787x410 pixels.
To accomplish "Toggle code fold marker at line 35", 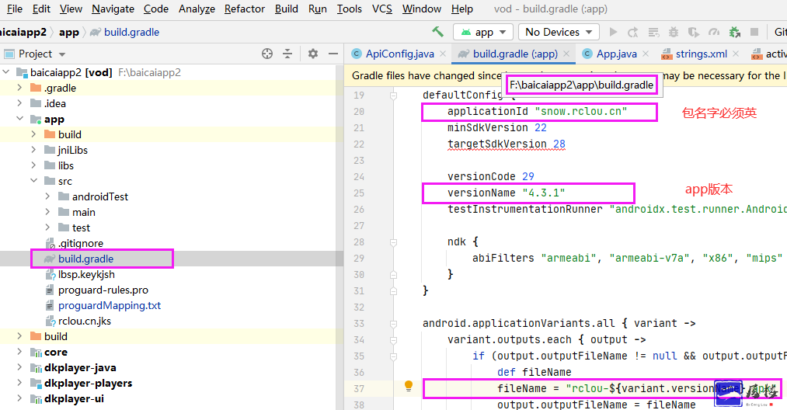I will coord(393,356).
